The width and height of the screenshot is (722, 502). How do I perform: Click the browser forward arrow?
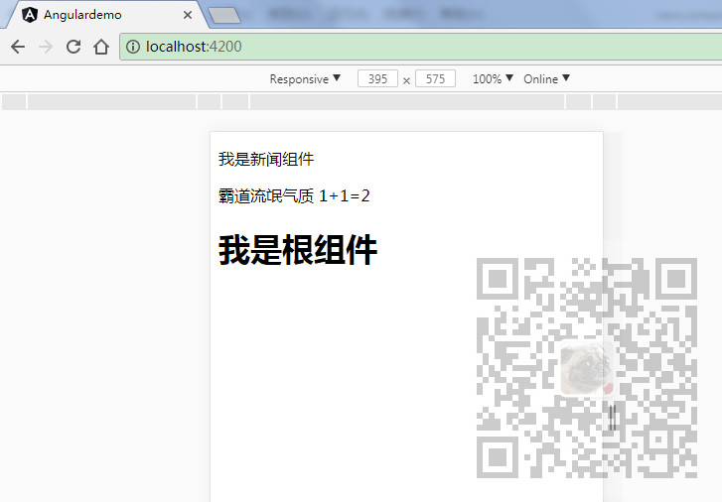pyautogui.click(x=46, y=47)
